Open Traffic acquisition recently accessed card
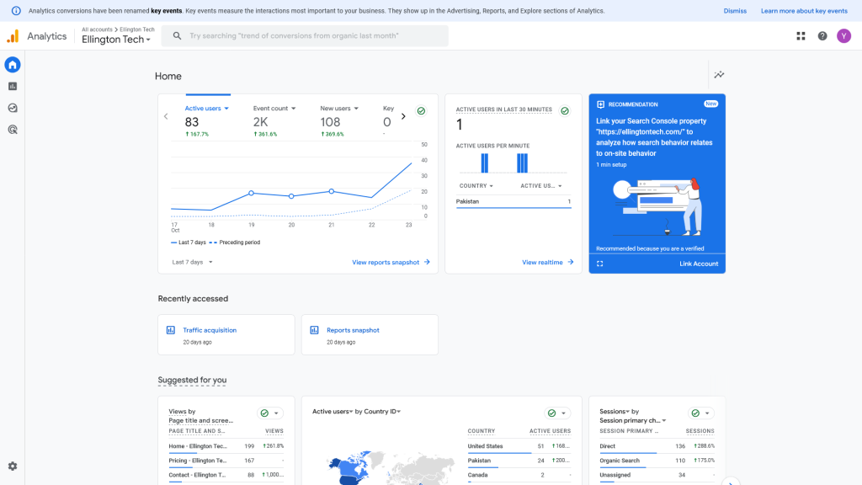This screenshot has height=485, width=862. click(226, 335)
